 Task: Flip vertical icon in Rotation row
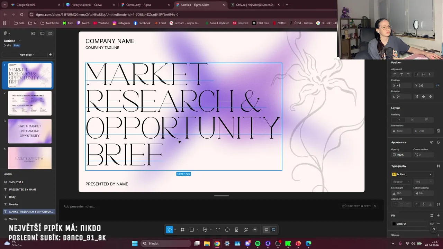431,96
